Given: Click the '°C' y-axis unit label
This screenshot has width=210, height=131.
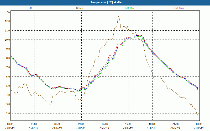Looking at the screenshot, I should (8, 12).
